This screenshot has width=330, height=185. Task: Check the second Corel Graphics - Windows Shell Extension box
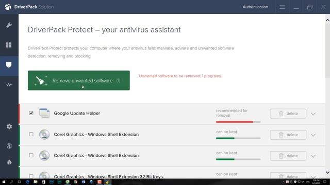(31, 155)
